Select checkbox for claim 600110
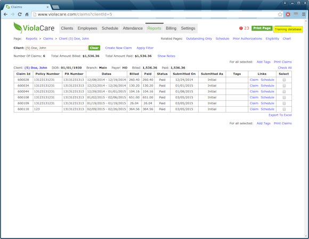 (x=284, y=109)
